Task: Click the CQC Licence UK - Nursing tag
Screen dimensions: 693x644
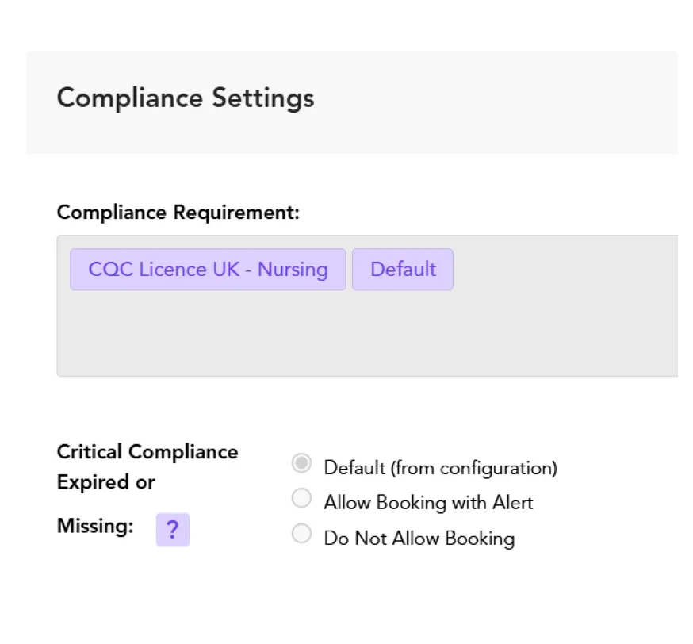Action: 208,269
